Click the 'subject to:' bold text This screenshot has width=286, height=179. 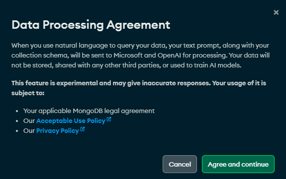click(x=28, y=93)
